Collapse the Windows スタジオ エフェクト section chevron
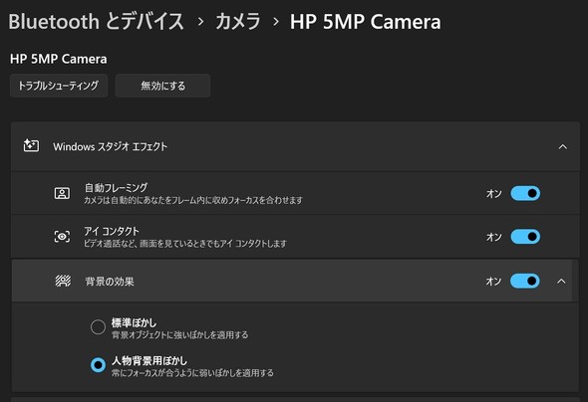The width and height of the screenshot is (588, 402). click(562, 146)
